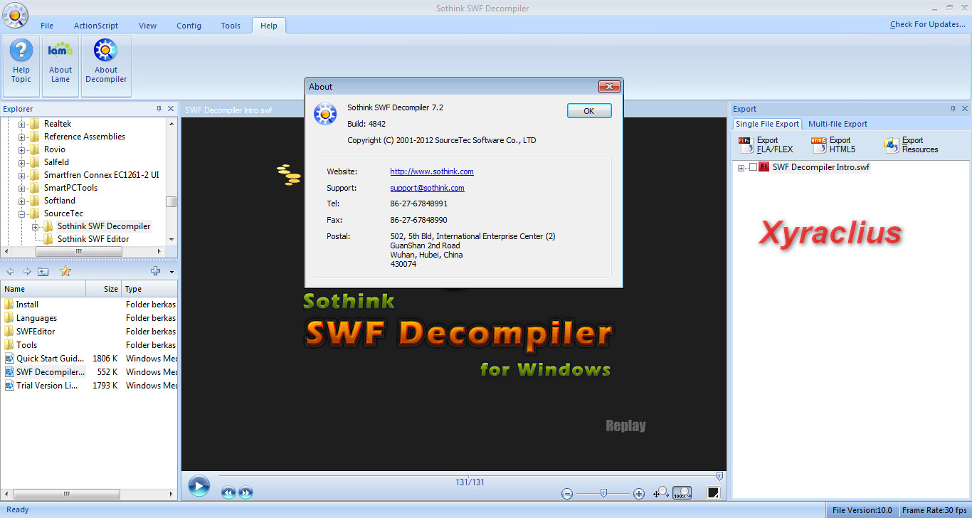
Task: Switch to Single File Export tab
Action: pyautogui.click(x=767, y=124)
